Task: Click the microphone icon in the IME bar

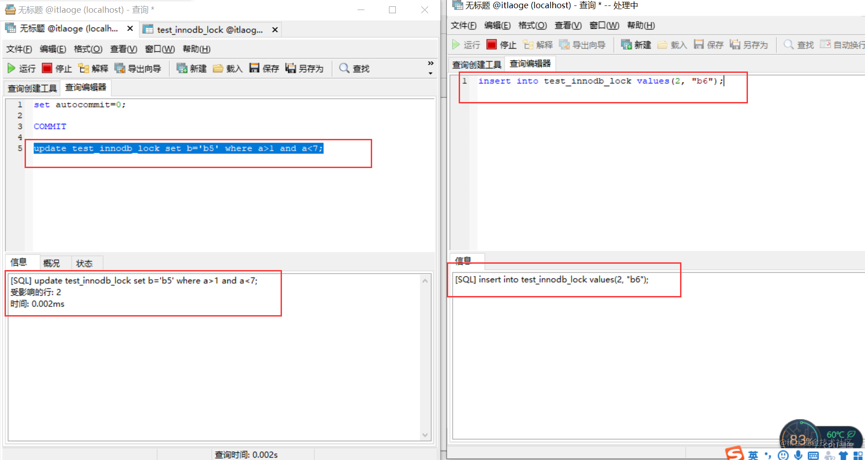Action: point(798,455)
